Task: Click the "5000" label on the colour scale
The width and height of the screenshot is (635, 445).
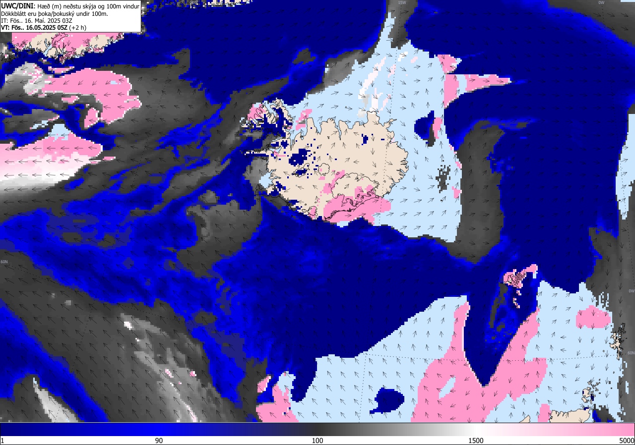Action: click(x=627, y=441)
